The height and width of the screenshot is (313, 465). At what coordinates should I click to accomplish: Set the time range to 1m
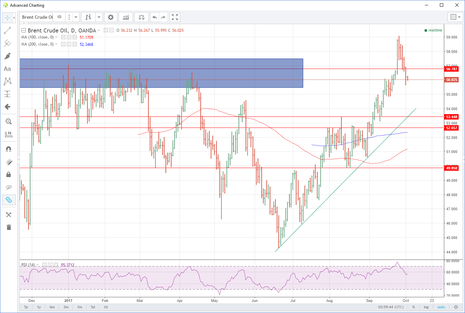click(80, 307)
